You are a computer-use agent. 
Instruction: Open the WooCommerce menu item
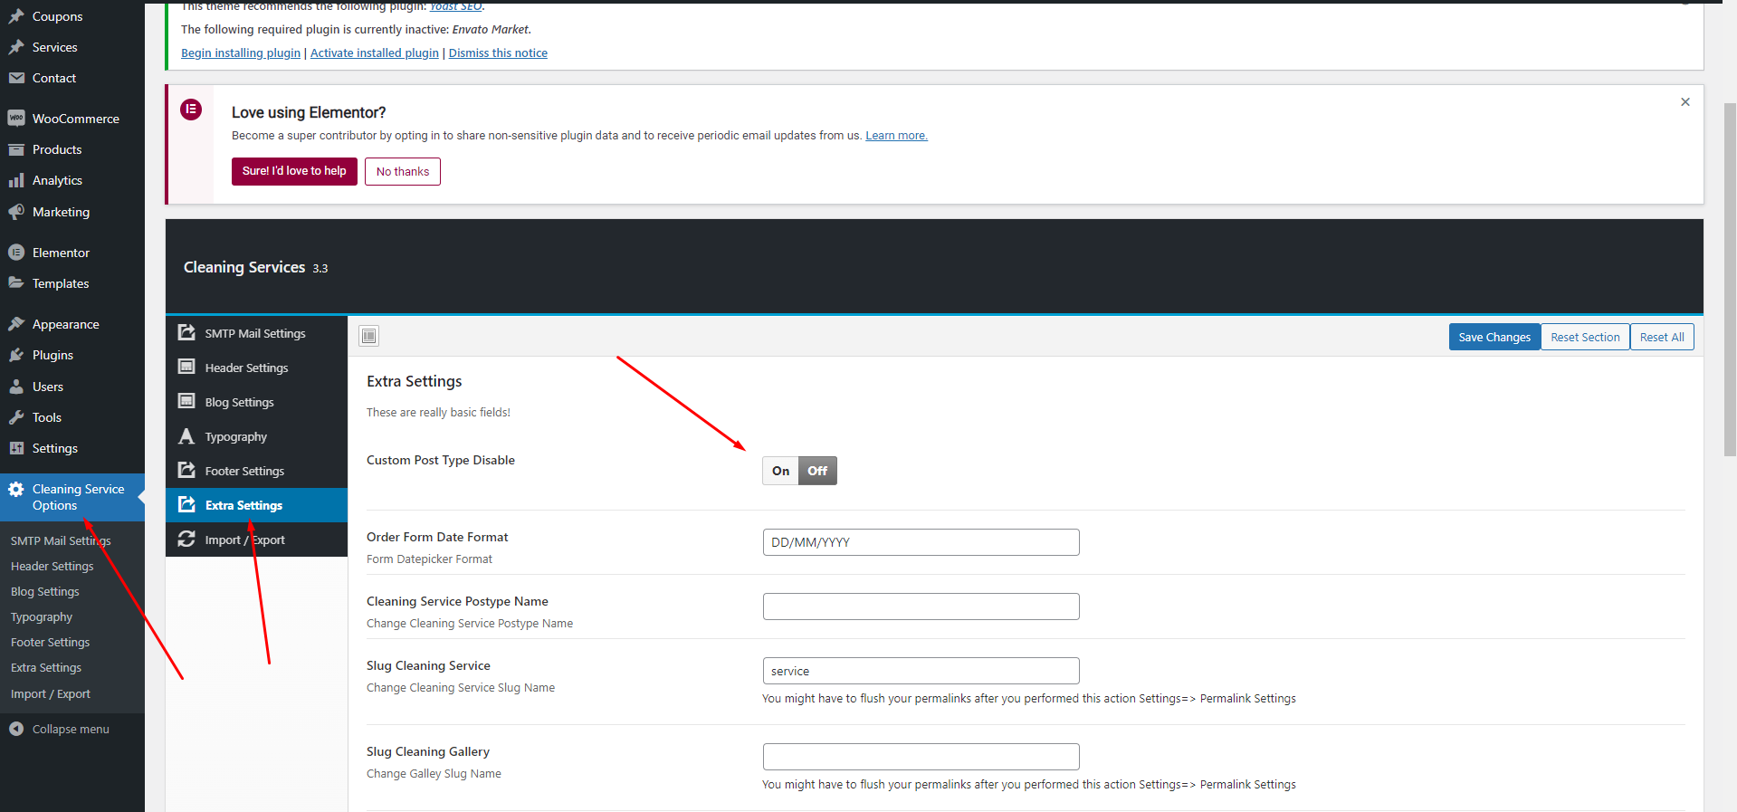(x=72, y=119)
